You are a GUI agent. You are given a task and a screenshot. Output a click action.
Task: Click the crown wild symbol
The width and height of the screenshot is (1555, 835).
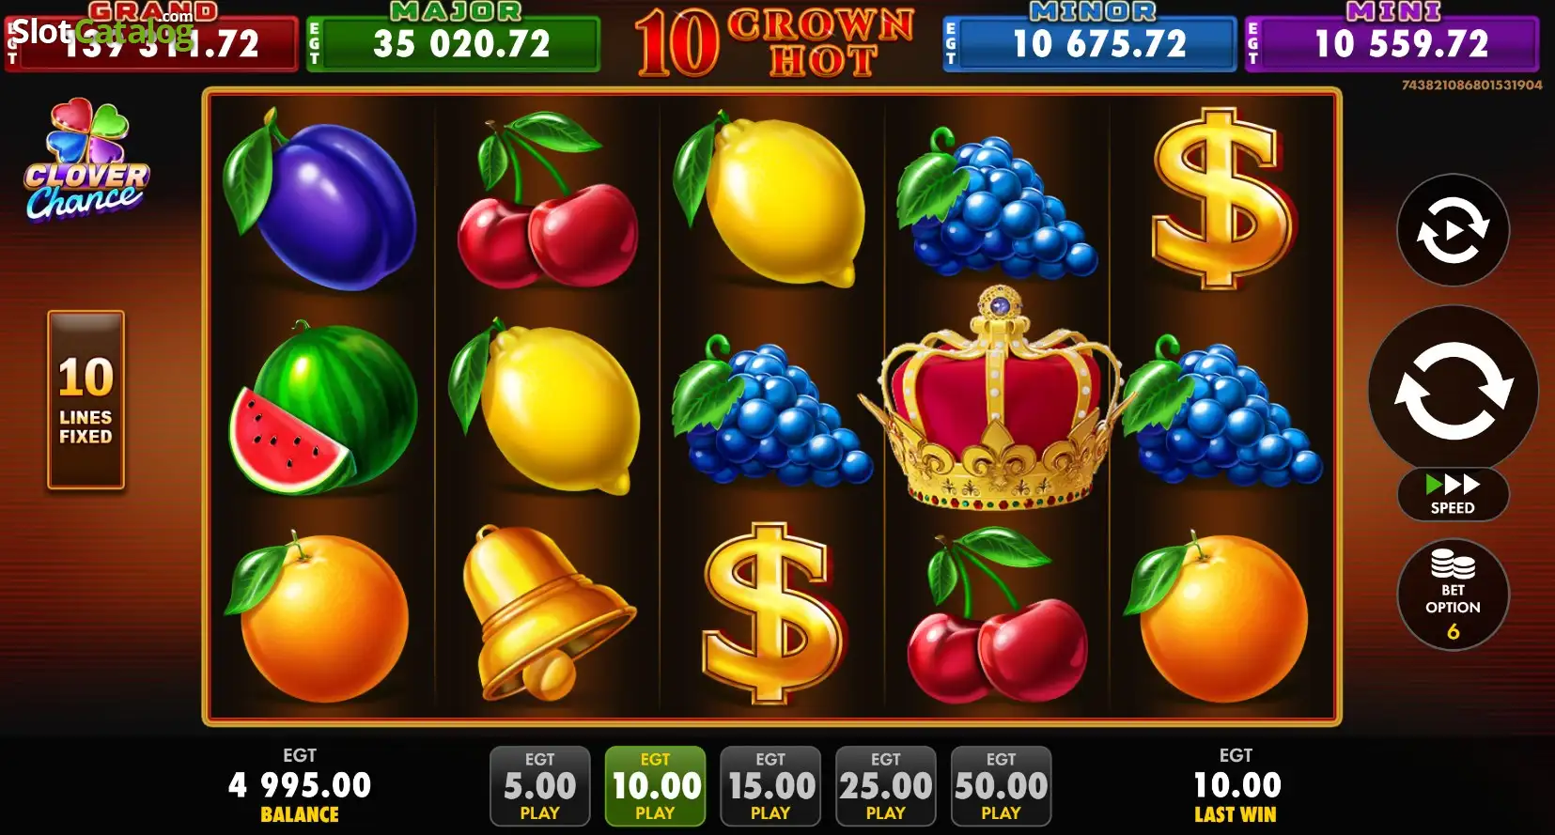997,398
